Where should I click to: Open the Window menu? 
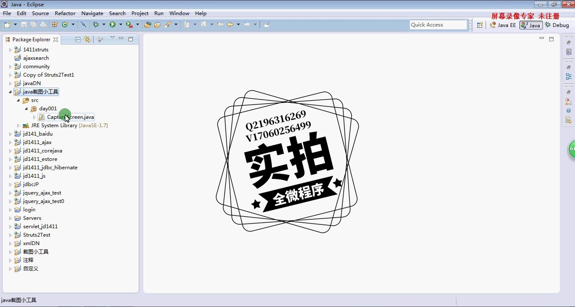pos(179,13)
